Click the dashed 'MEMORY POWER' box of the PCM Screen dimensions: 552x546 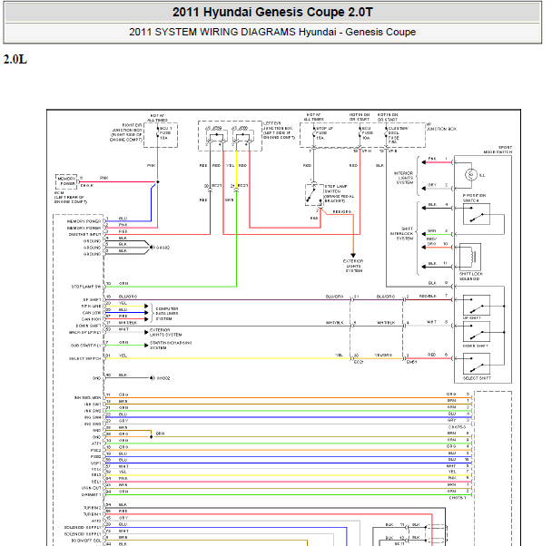[x=66, y=181]
